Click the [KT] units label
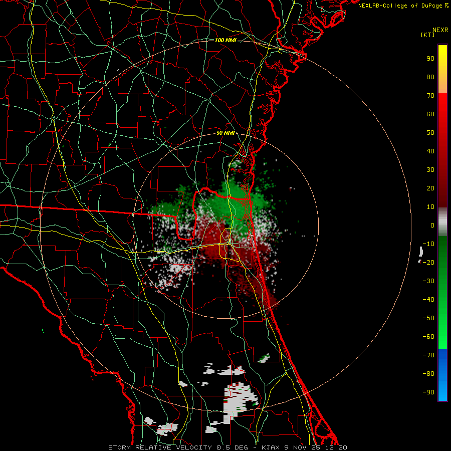 pyautogui.click(x=427, y=35)
